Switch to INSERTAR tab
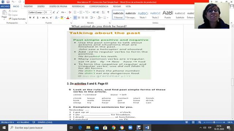 [28, 7]
